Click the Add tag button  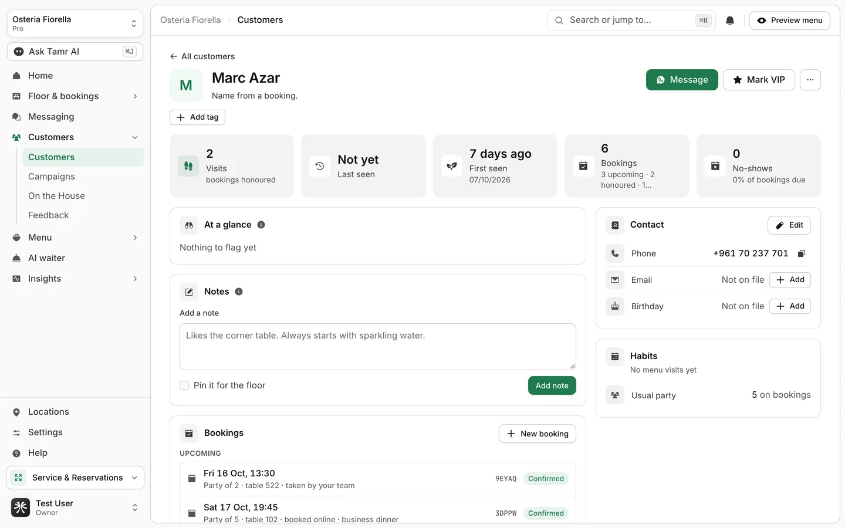(x=197, y=117)
